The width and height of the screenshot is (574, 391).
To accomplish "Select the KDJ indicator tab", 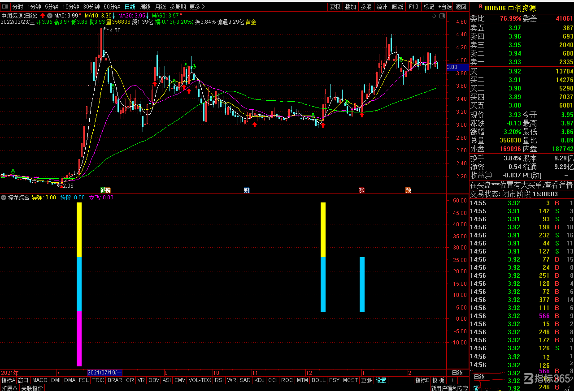I will pyautogui.click(x=259, y=380).
